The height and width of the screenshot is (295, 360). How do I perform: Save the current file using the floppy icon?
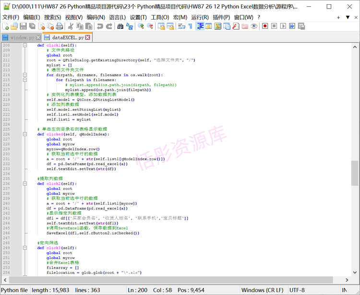[23, 26]
